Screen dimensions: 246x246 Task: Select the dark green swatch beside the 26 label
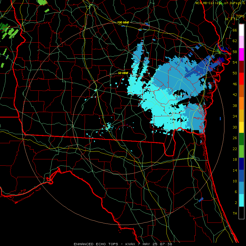(241, 139)
